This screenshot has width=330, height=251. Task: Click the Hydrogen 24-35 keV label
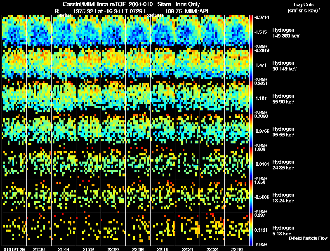click(x=283, y=165)
